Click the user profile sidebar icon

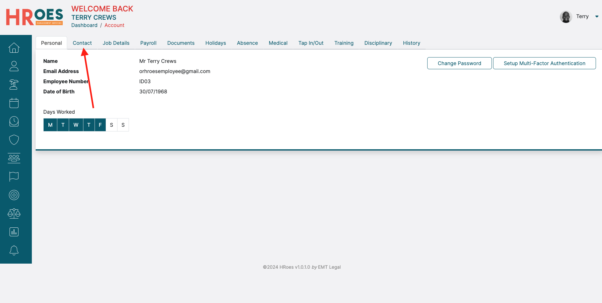[14, 66]
